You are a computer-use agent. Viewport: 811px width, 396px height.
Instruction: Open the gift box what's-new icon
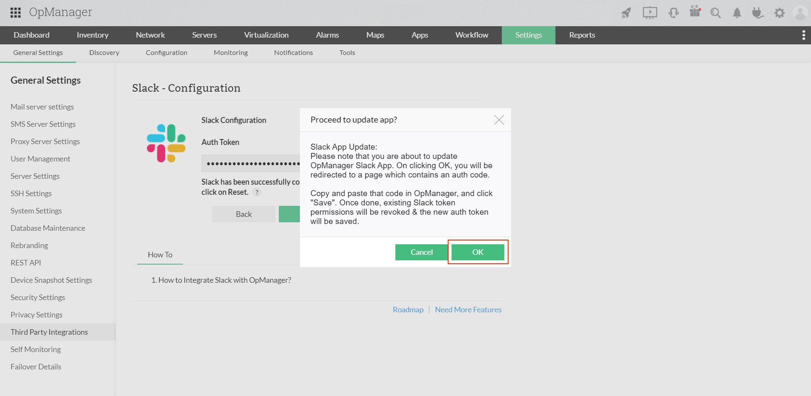695,12
